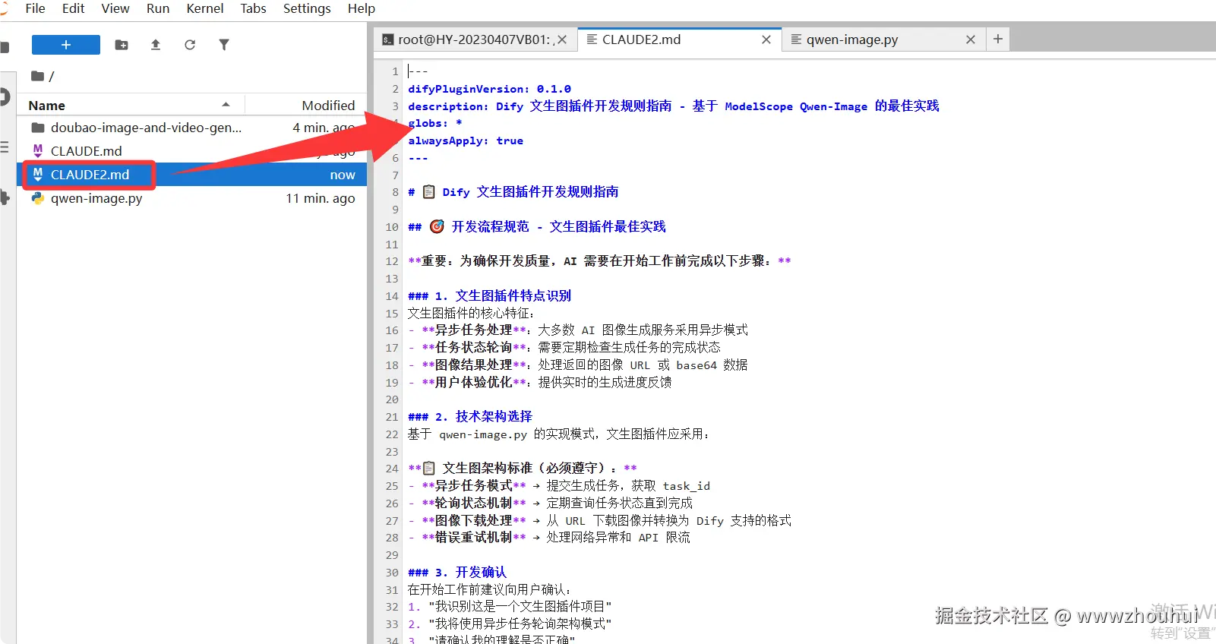
Task: Create a new folder with folder-plus icon
Action: [x=122, y=45]
